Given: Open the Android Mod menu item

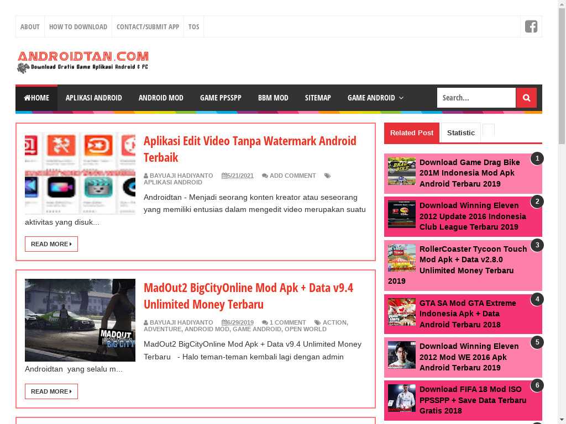Looking at the screenshot, I should 161,98.
